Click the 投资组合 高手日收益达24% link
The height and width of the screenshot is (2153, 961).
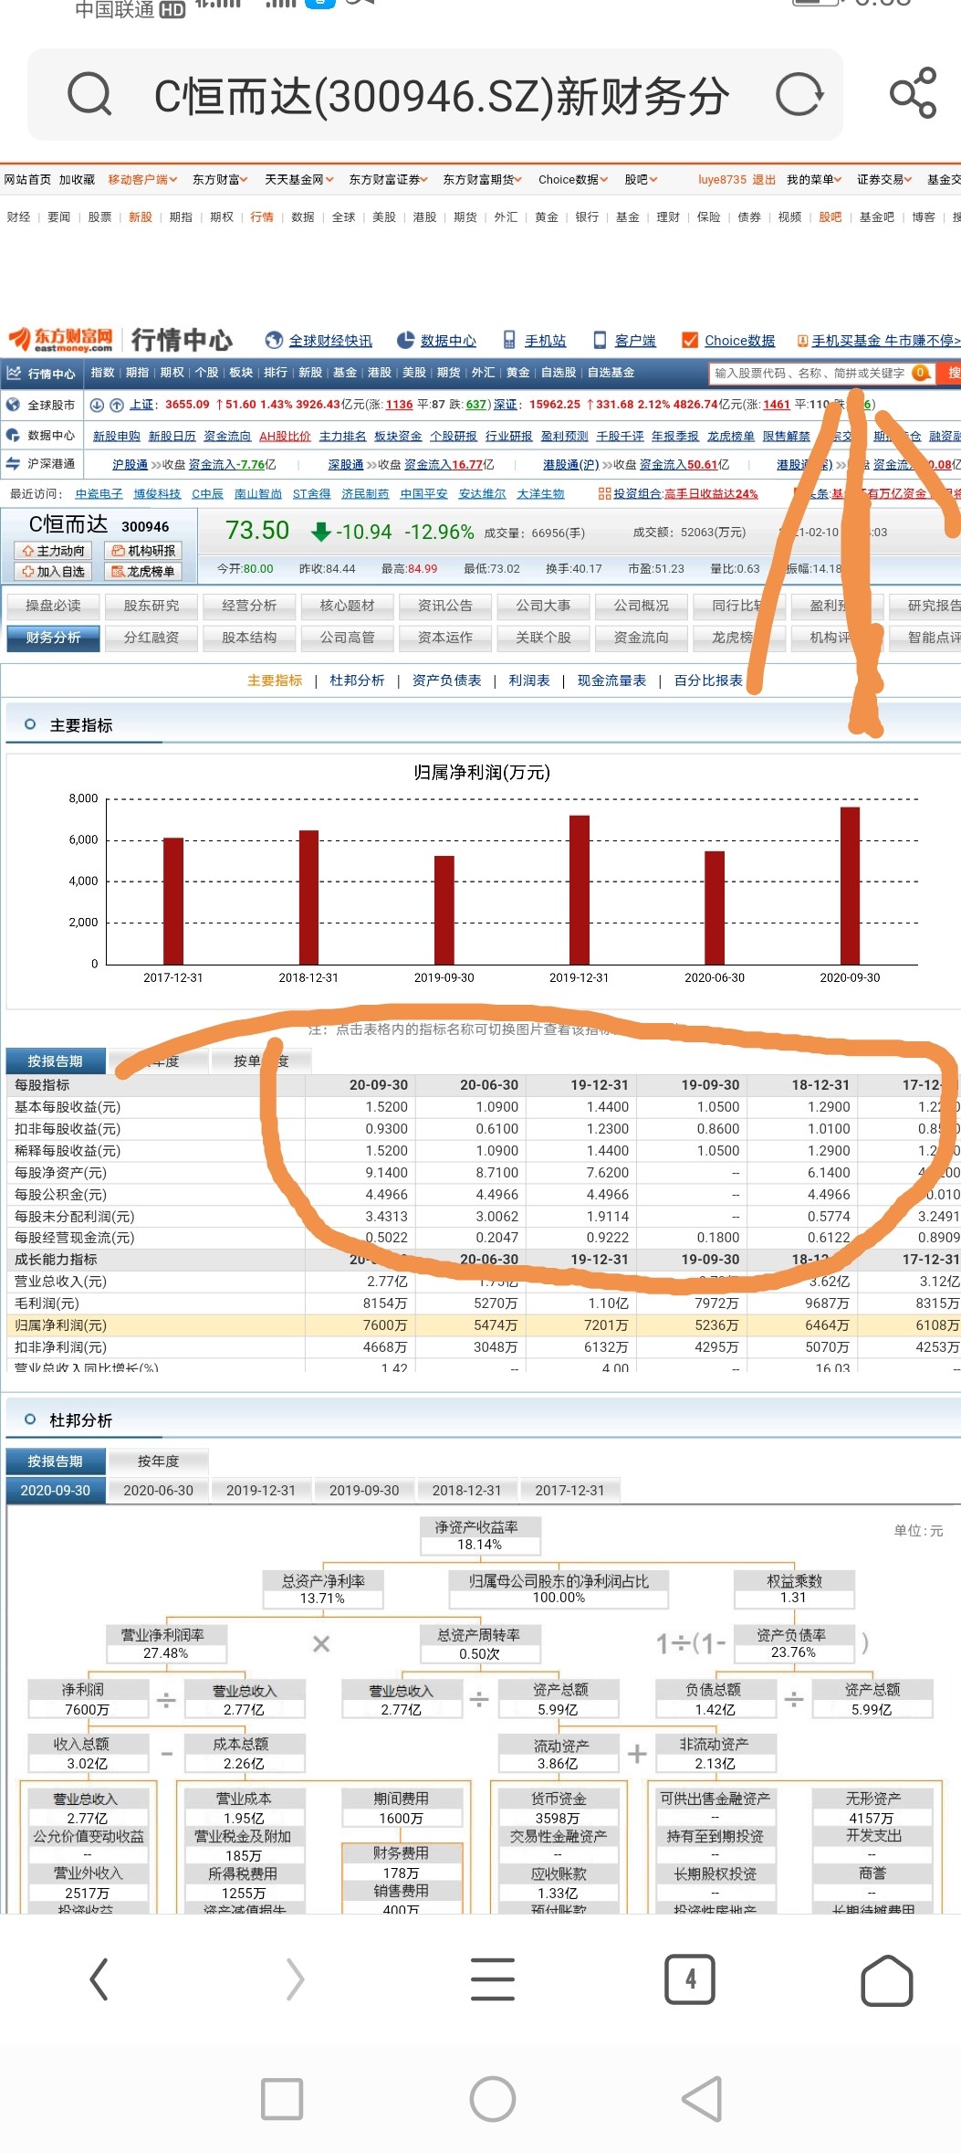tap(678, 494)
